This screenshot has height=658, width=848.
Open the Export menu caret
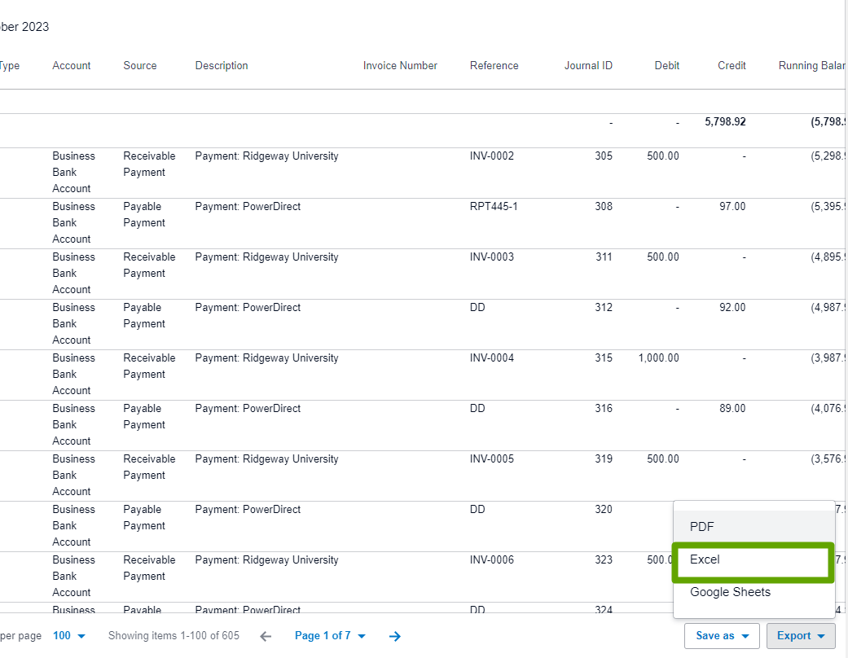pos(820,635)
